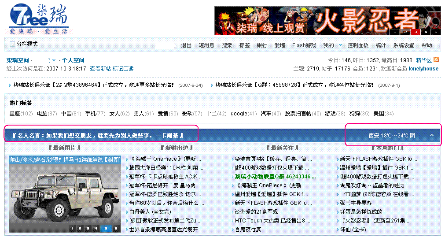Image resolution: width=445 pixels, height=237 pixels.
Task: Open announcement about Q群 45998728 club
Action: tap(294, 85)
